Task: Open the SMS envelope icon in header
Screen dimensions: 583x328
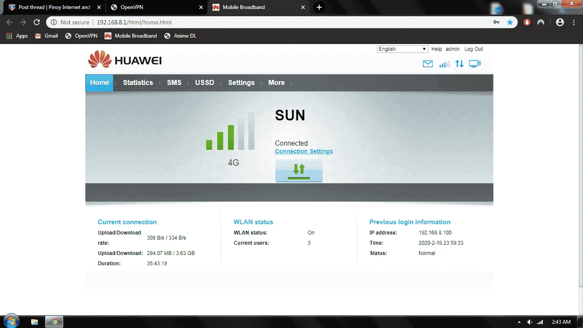Action: [x=428, y=64]
